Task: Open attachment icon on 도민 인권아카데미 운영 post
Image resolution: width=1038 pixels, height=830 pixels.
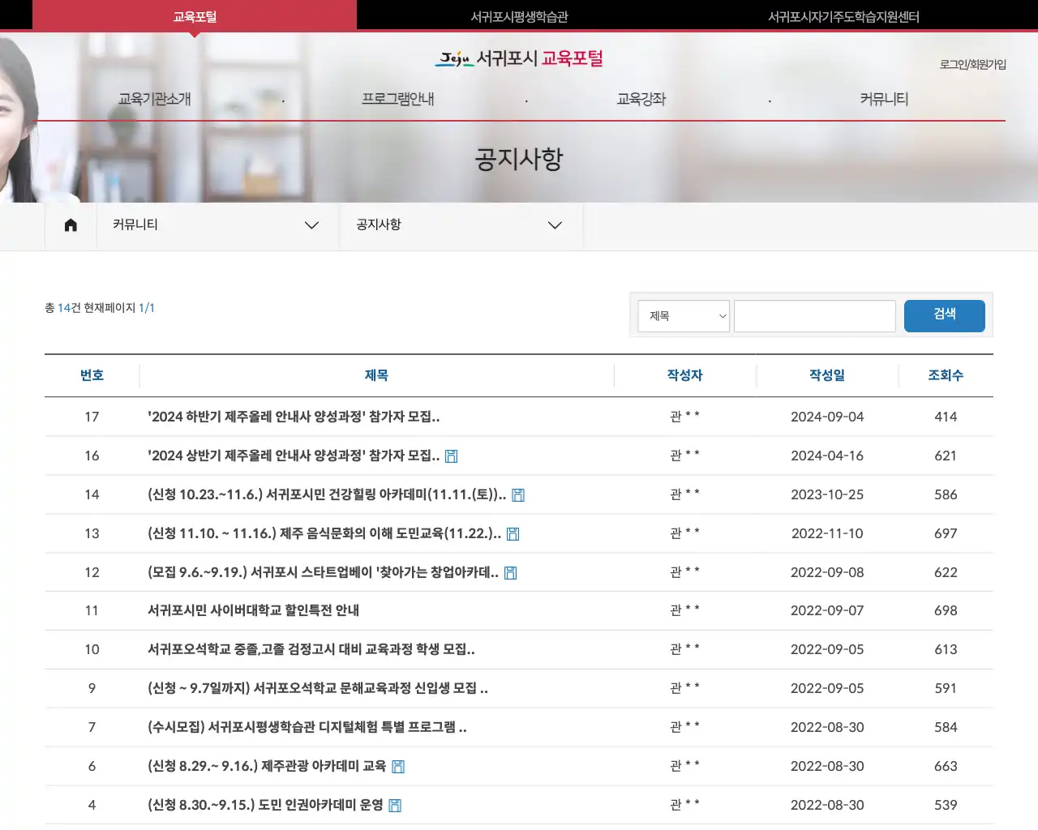Action: [394, 805]
